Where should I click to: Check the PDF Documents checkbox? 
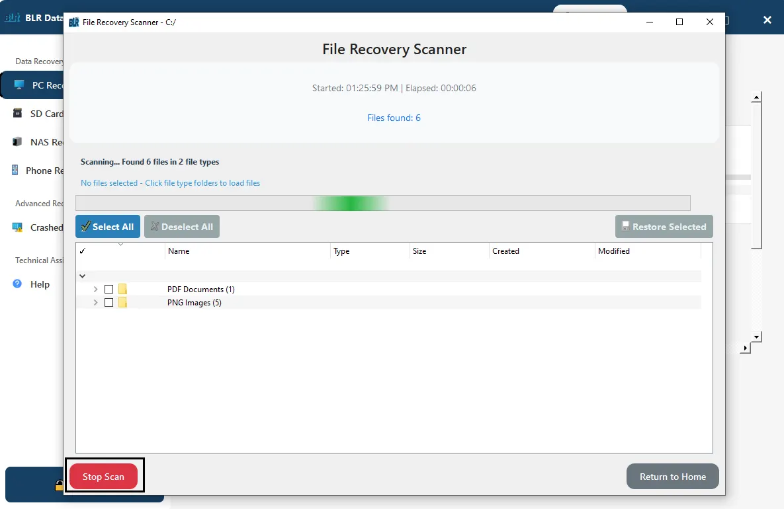(109, 290)
